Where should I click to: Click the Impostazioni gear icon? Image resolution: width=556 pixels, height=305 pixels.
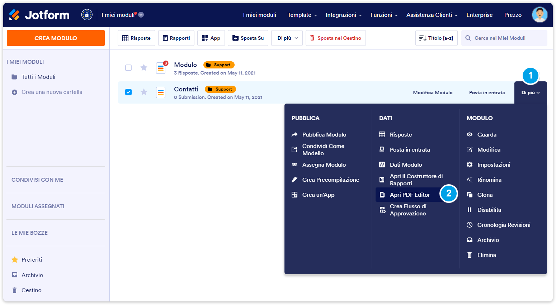tap(470, 165)
